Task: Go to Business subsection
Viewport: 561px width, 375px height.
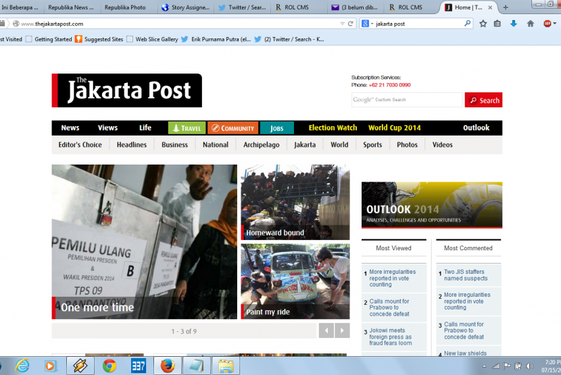Action: point(174,144)
